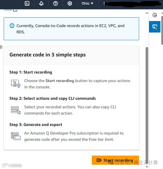Screen dimensions: 163x169
Task: Click the Start recording button
Action: pos(115,160)
